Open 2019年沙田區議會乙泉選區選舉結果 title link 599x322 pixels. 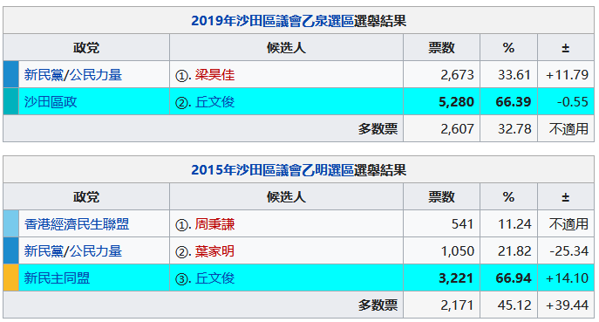(x=298, y=21)
